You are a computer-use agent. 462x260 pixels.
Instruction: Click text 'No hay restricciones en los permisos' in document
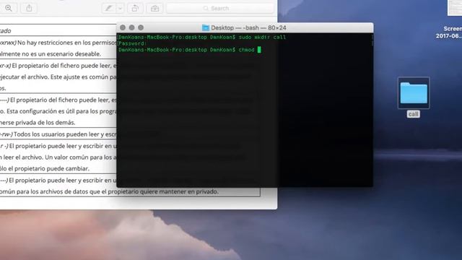click(67, 43)
